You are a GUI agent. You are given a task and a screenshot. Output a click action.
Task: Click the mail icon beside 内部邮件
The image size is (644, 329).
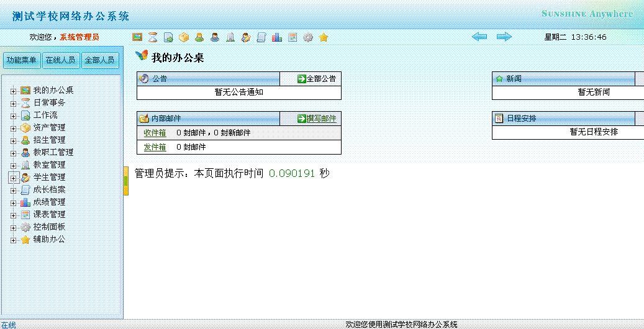tap(144, 119)
